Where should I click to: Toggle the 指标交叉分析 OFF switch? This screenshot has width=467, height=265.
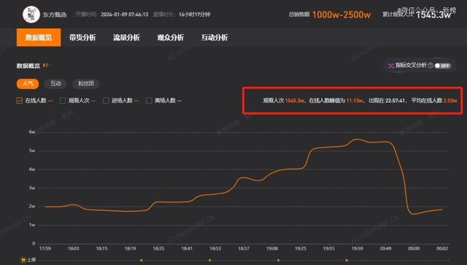click(x=442, y=66)
